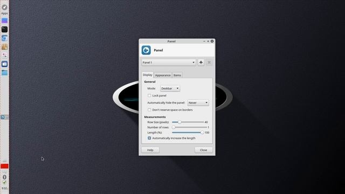The width and height of the screenshot is (345, 194).
Task: Launch the terminal from the deskbar
Action: (x=4, y=29)
